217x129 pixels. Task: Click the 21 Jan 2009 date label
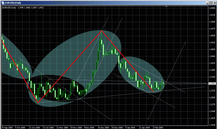tap(144, 128)
